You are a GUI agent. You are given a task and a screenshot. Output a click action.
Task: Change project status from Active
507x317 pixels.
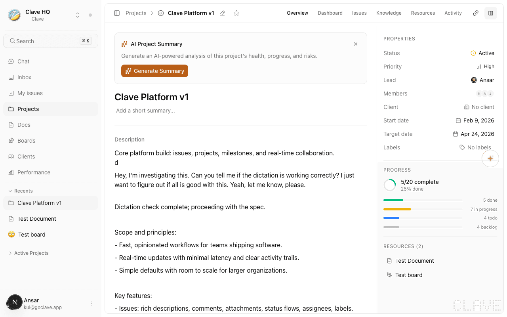coord(483,53)
